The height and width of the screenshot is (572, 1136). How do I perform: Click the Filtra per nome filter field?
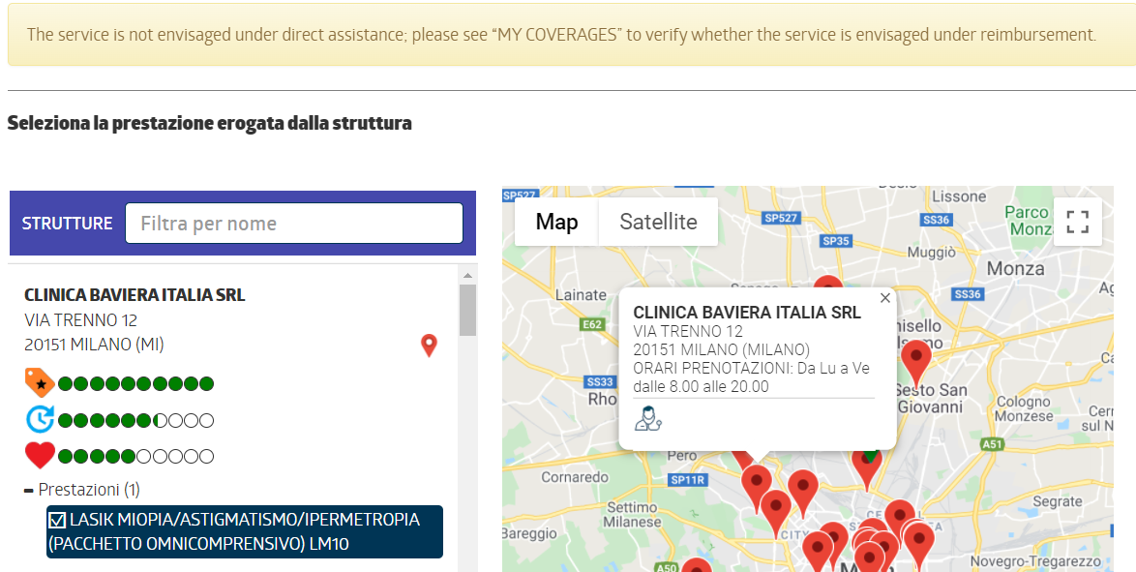click(294, 224)
